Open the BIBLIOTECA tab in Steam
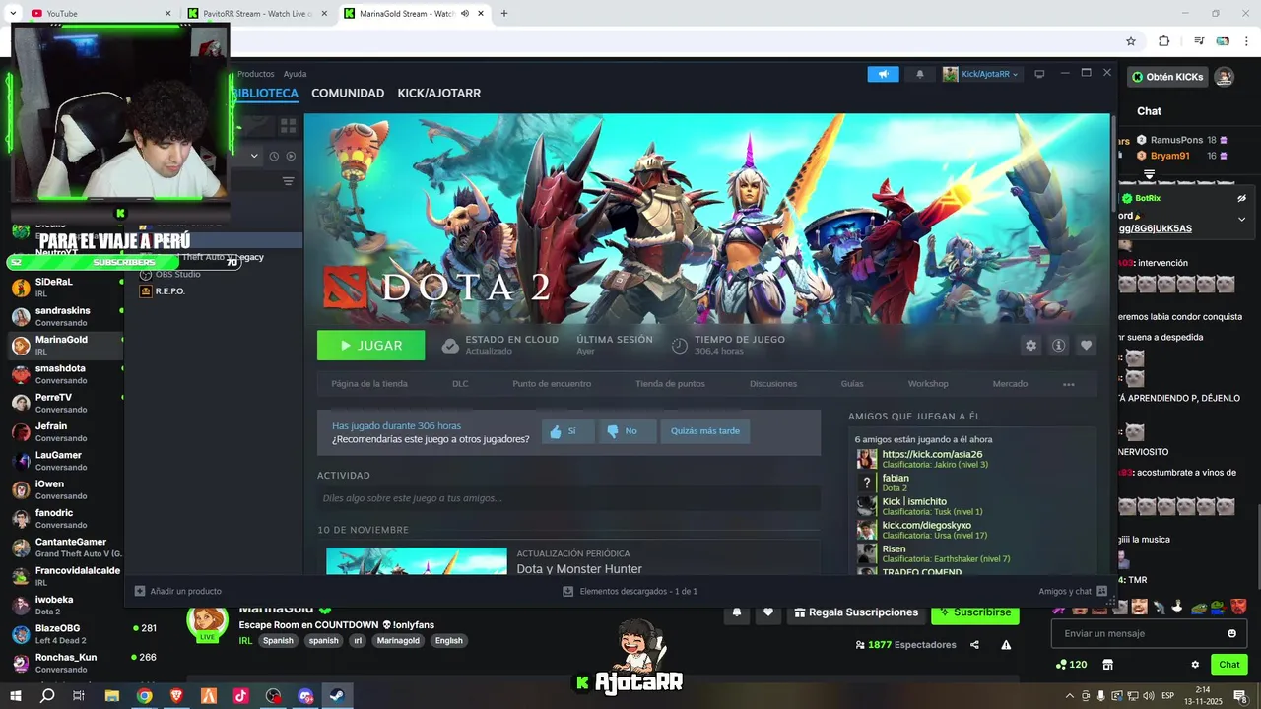The height and width of the screenshot is (709, 1261). (265, 93)
